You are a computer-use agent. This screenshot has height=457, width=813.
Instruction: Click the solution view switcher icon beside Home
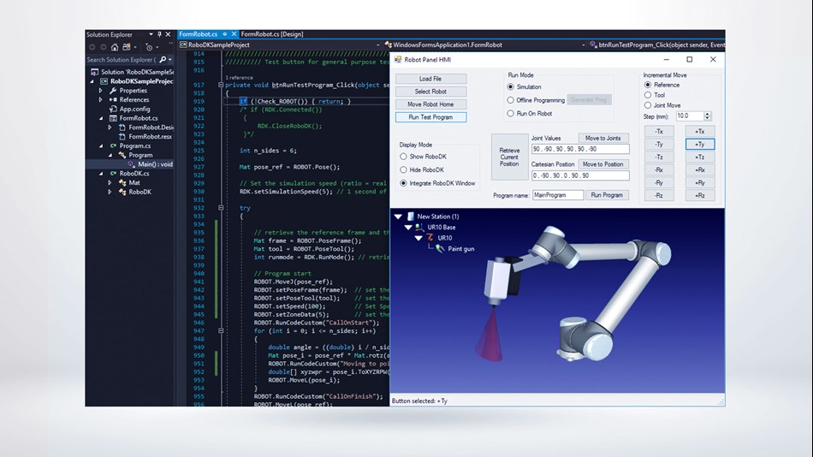(127, 47)
